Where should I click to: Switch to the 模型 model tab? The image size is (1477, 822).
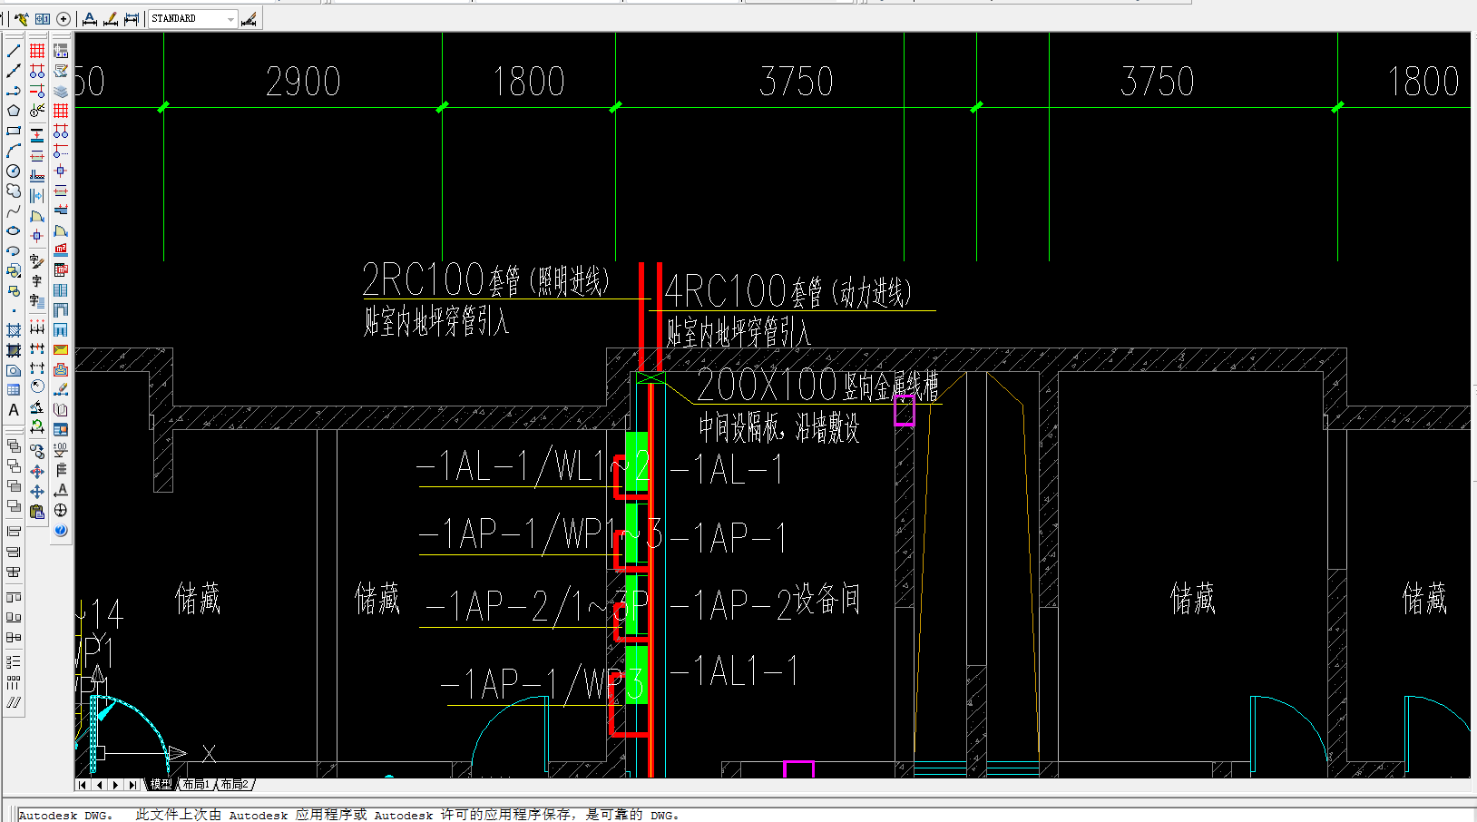[x=161, y=785]
